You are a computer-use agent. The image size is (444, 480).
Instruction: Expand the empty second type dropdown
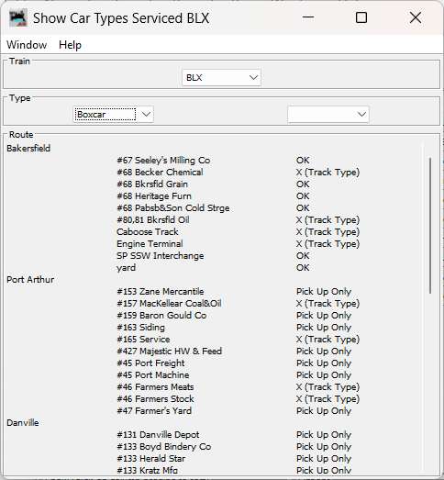pyautogui.click(x=328, y=114)
